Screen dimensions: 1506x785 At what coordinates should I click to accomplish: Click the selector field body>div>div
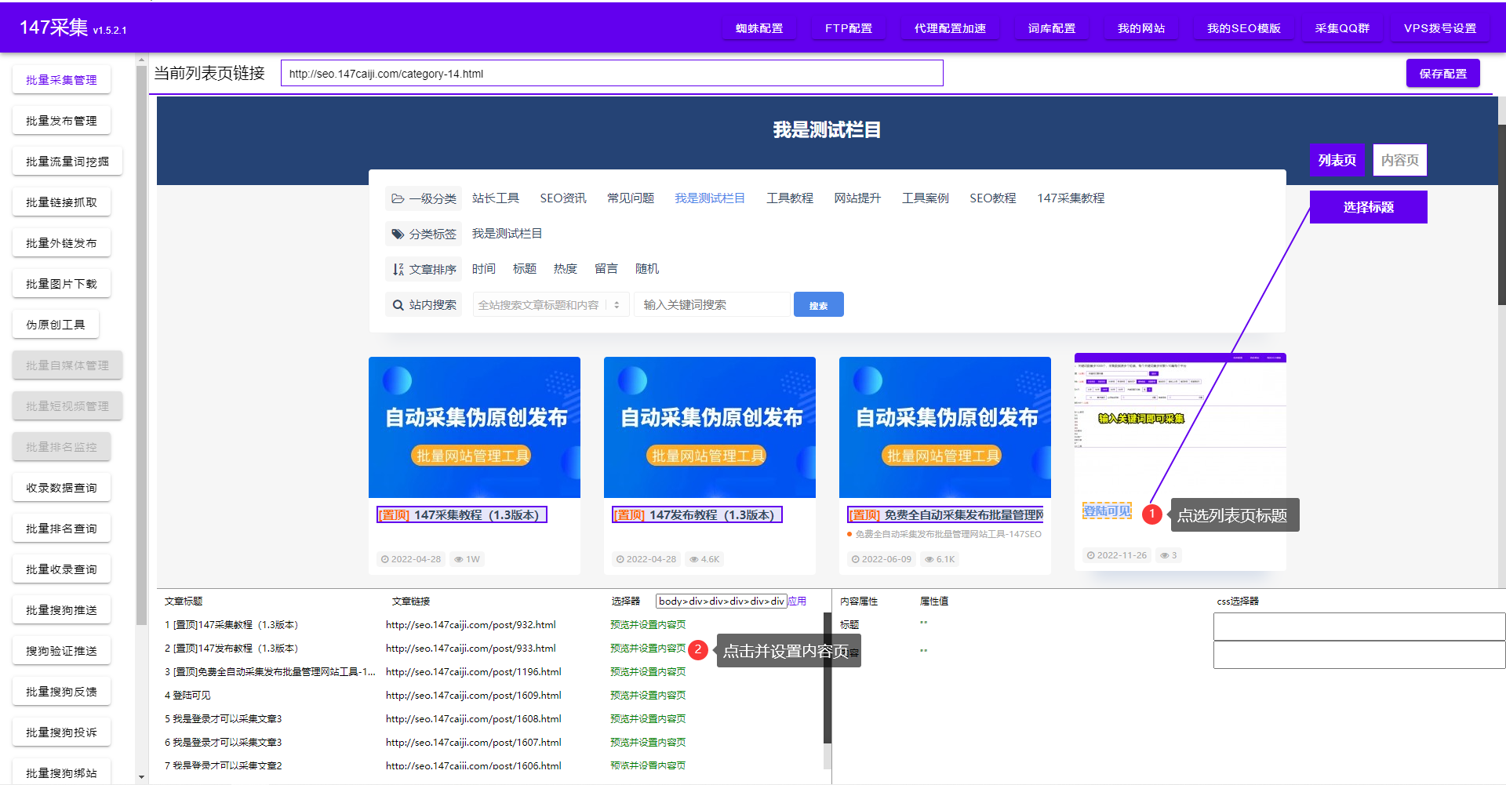coord(721,601)
